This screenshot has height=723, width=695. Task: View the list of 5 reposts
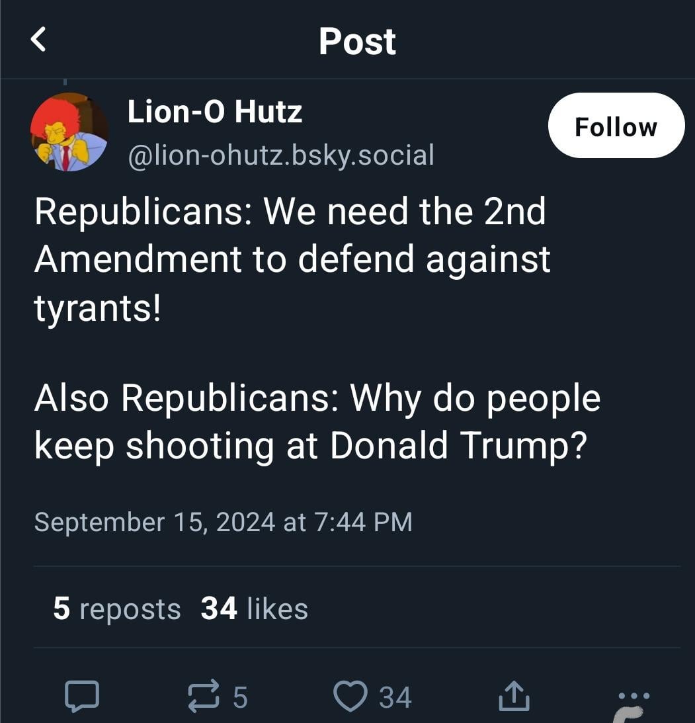116,609
